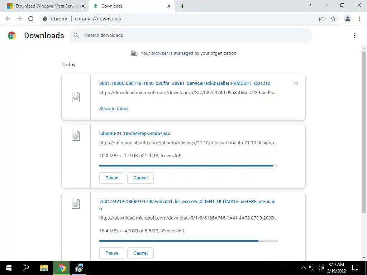Image resolution: width=367 pixels, height=275 pixels.
Task: Click the magnifier icon in Search downloads
Action: pyautogui.click(x=76, y=35)
